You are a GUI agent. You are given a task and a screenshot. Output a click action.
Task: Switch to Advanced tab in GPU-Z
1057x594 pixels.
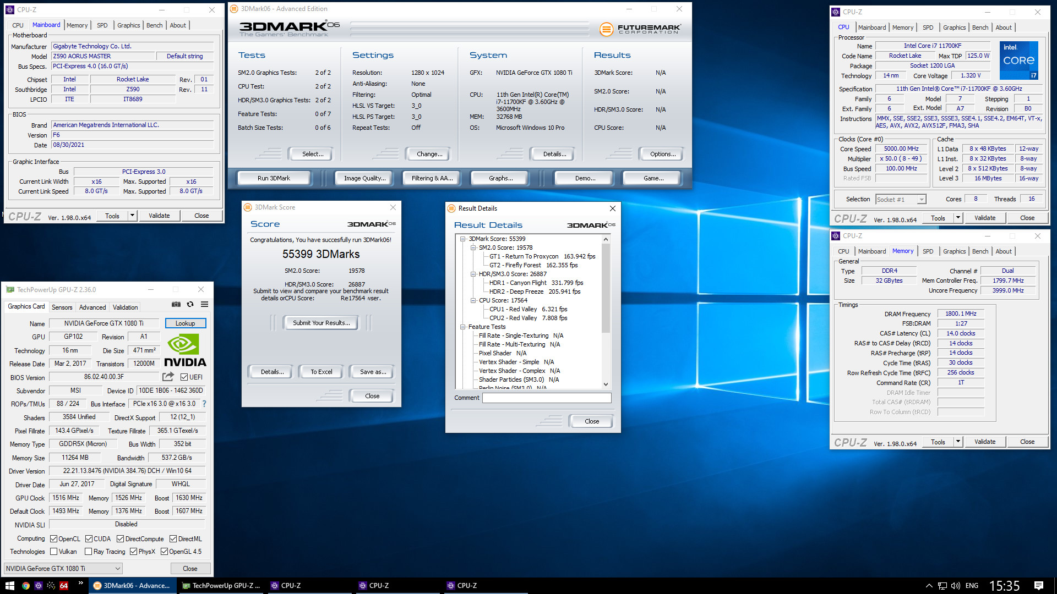click(92, 307)
